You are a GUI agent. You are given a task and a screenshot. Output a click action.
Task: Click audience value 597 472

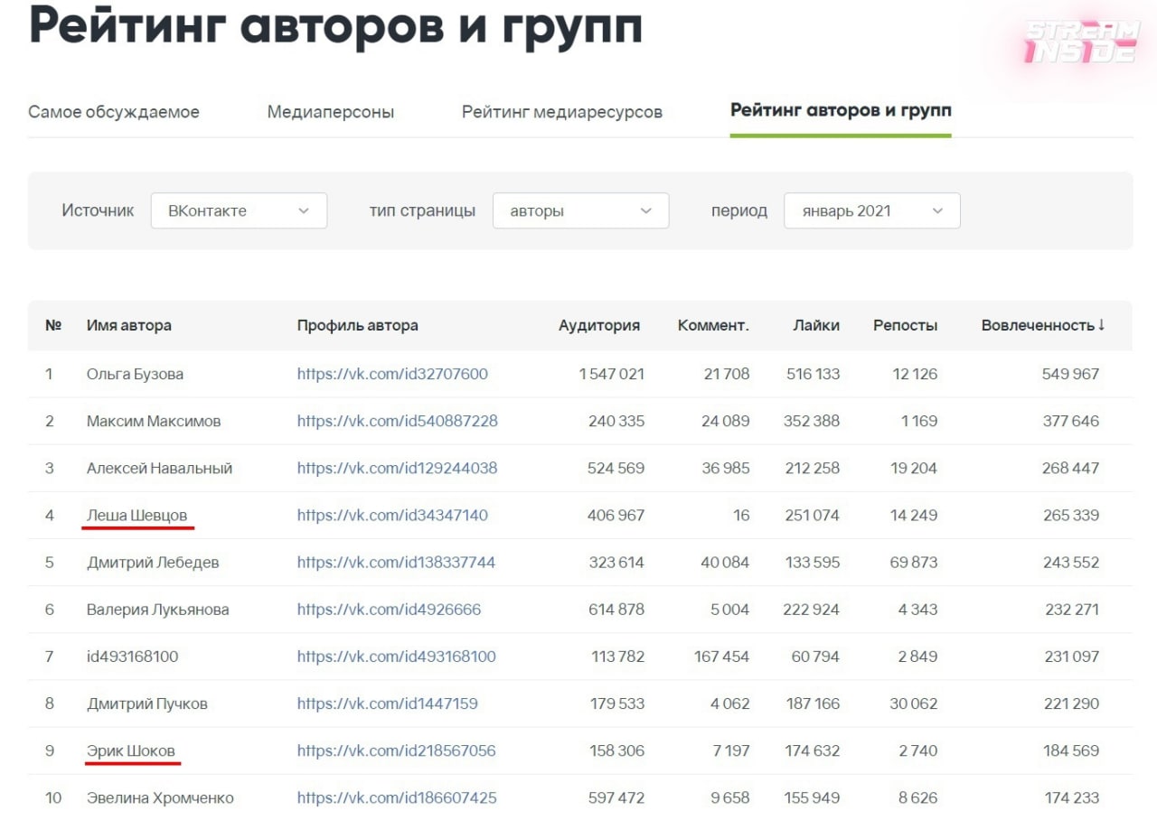point(616,797)
